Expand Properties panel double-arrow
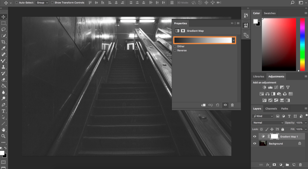The height and width of the screenshot is (169, 308). pyautogui.click(x=232, y=23)
